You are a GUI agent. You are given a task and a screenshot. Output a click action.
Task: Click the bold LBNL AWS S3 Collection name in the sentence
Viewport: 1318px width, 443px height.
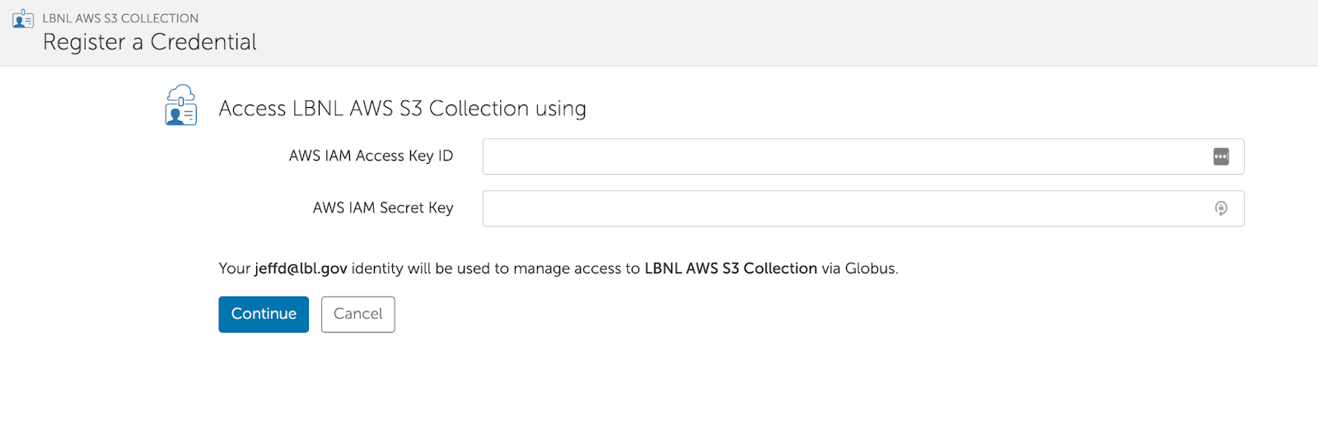[731, 268]
